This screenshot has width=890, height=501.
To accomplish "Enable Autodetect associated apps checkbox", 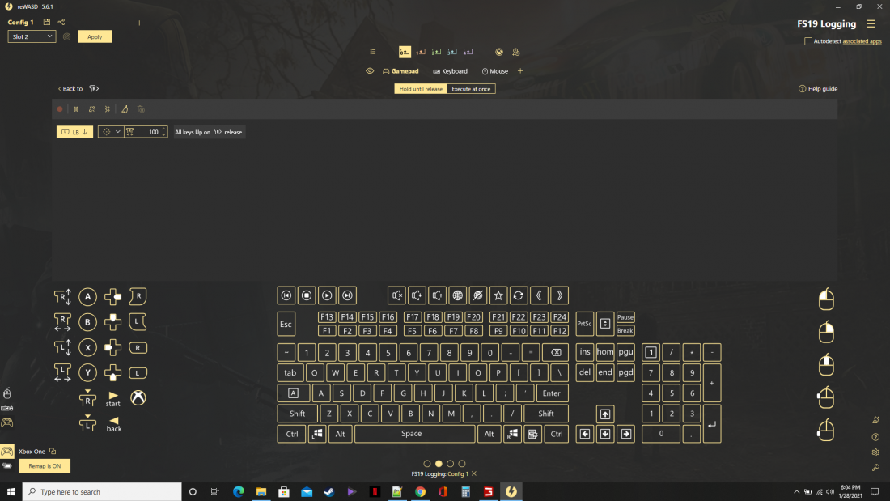I will (808, 41).
